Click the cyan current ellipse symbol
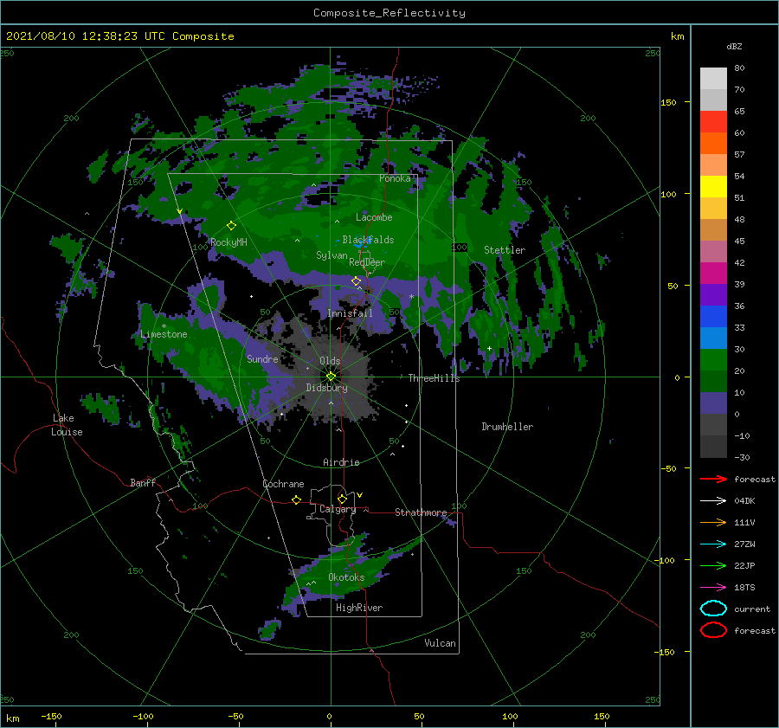The height and width of the screenshot is (728, 779). click(713, 609)
